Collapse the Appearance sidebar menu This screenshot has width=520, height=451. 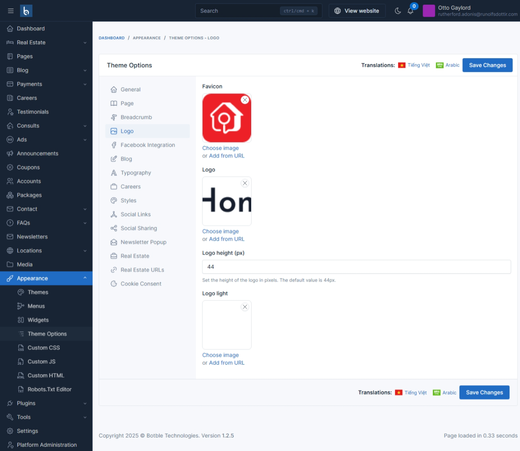coord(46,279)
